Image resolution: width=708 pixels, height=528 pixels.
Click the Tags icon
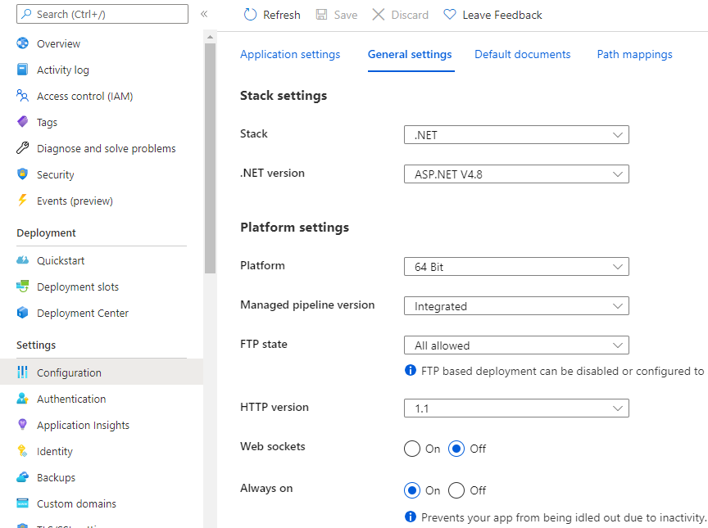click(23, 122)
